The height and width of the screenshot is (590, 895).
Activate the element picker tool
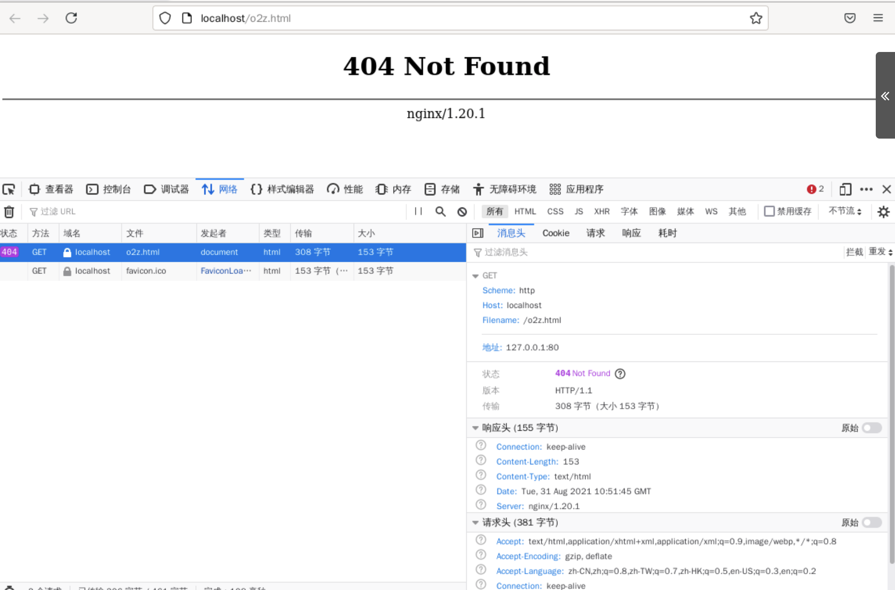pos(9,189)
